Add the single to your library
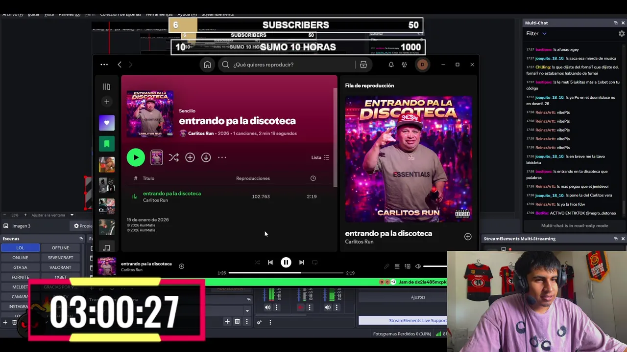Viewport: 627px width, 352px height. (190, 157)
